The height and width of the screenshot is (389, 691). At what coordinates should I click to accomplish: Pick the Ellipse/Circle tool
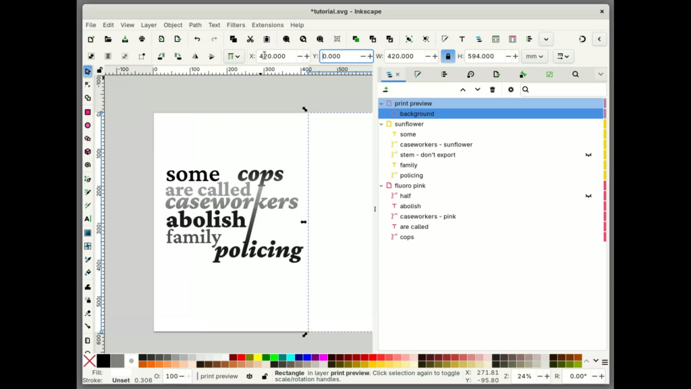pyautogui.click(x=88, y=125)
